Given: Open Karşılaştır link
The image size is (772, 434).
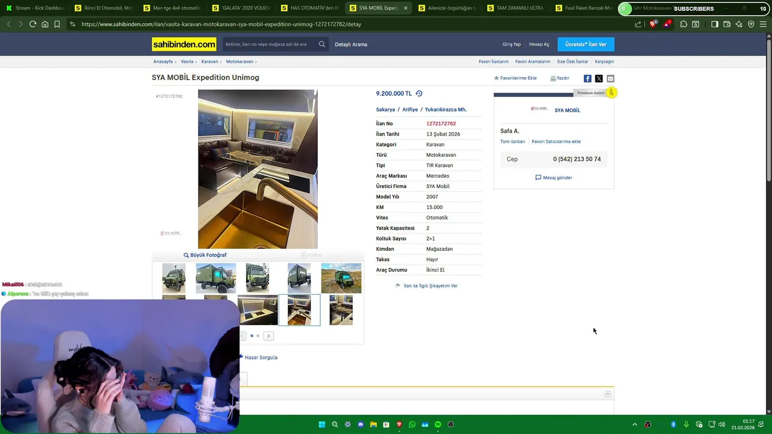Looking at the screenshot, I should pyautogui.click(x=604, y=61).
